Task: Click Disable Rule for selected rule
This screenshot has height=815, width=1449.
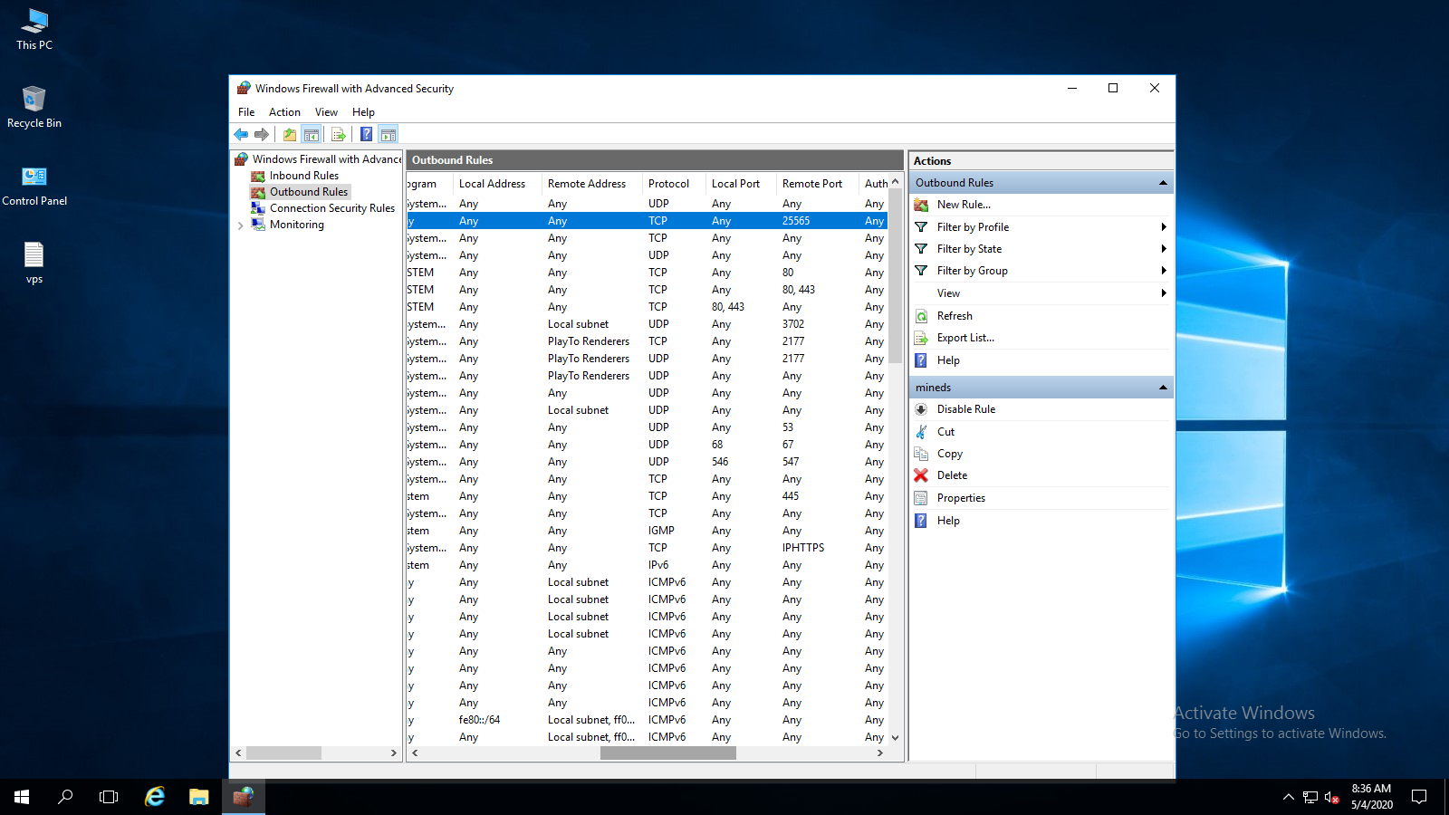Action: (x=965, y=409)
